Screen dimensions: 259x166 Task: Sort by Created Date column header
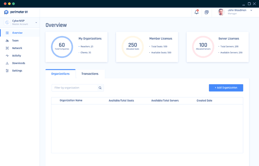click(x=204, y=100)
